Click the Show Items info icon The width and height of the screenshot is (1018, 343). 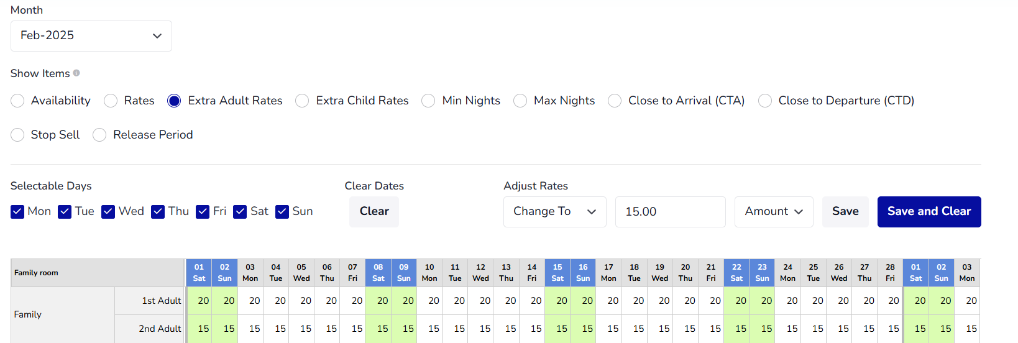(76, 73)
